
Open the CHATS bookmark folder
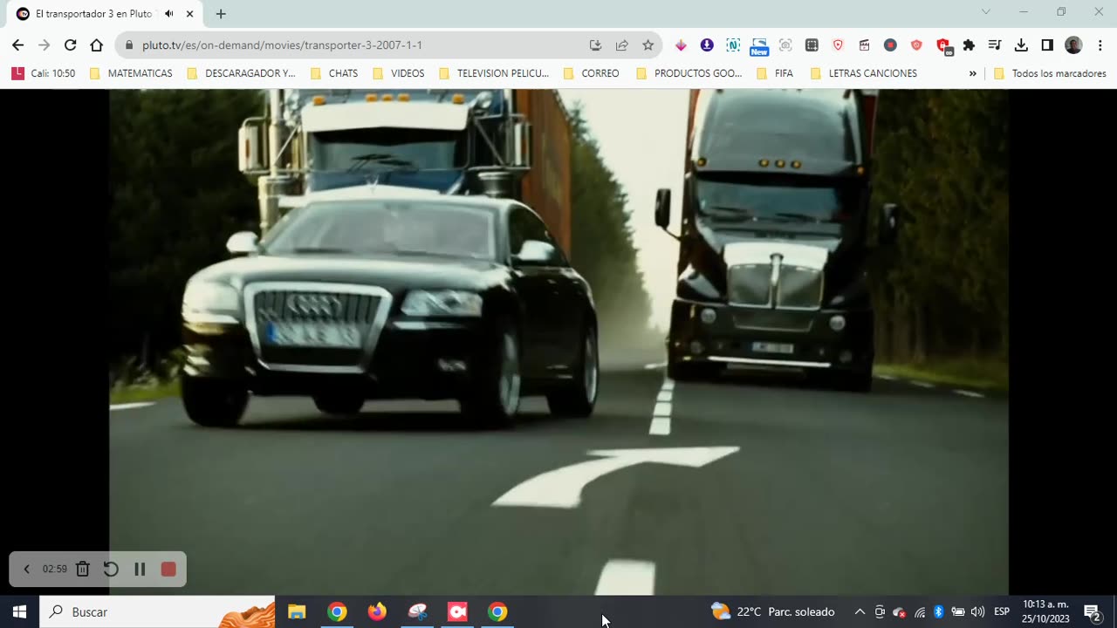(x=334, y=73)
